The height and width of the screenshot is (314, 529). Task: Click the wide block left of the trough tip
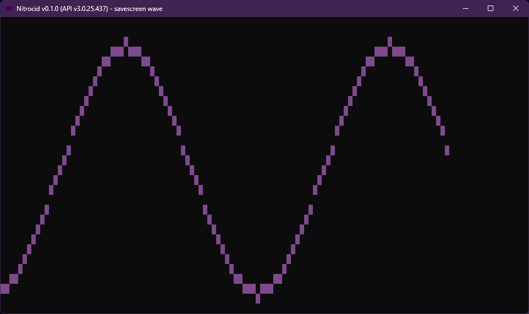point(249,289)
